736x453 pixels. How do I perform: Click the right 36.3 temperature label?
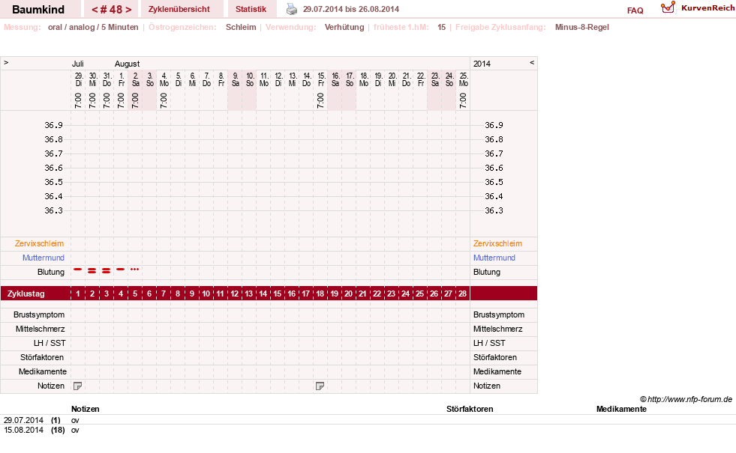pyautogui.click(x=494, y=210)
